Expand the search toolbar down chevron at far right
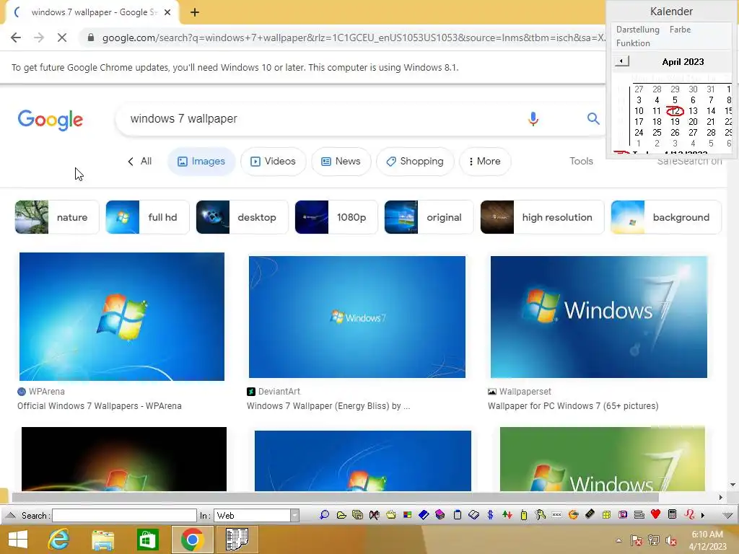Viewport: 739px width, 554px height. tap(727, 515)
